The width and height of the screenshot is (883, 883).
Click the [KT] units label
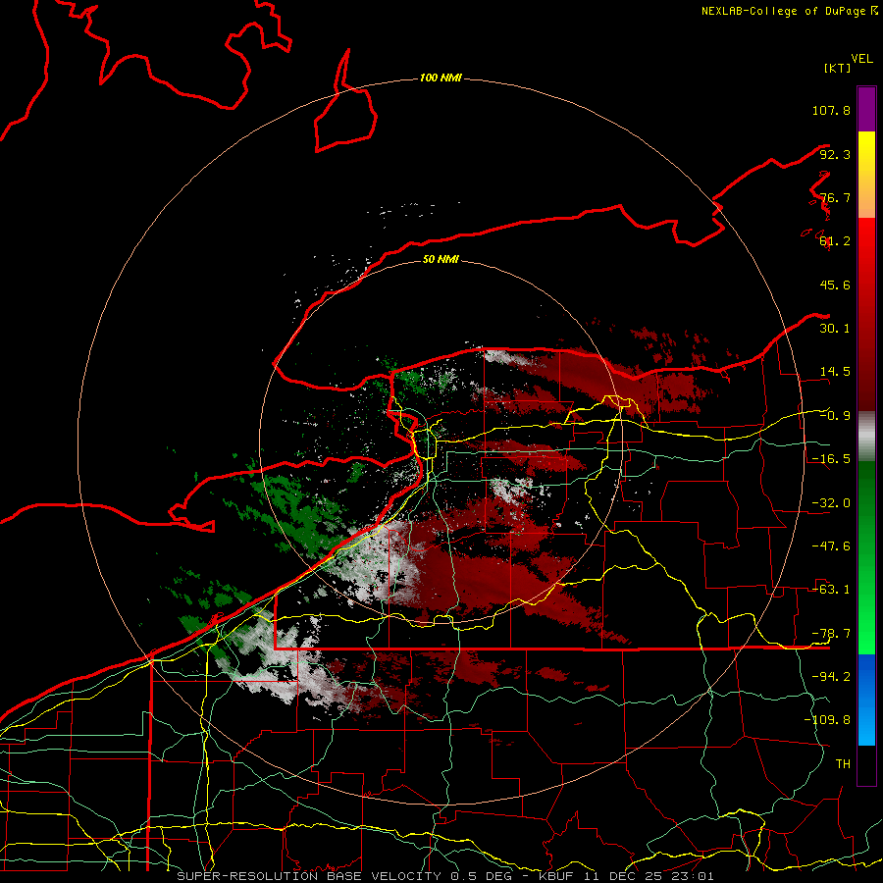[x=837, y=68]
